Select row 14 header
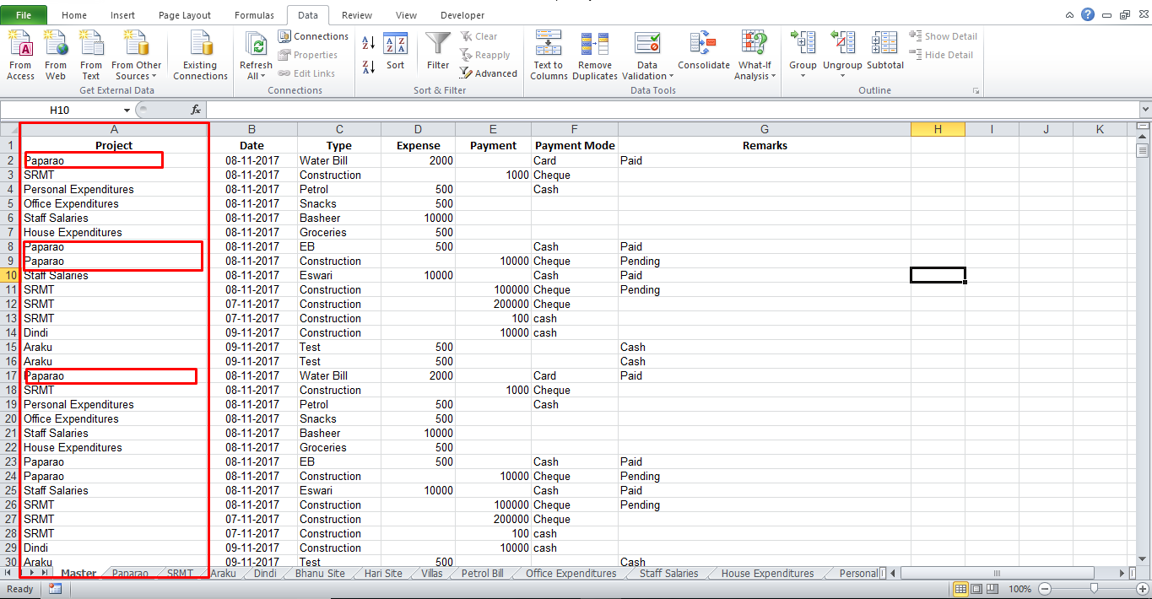Image resolution: width=1152 pixels, height=599 pixels. pos(10,332)
